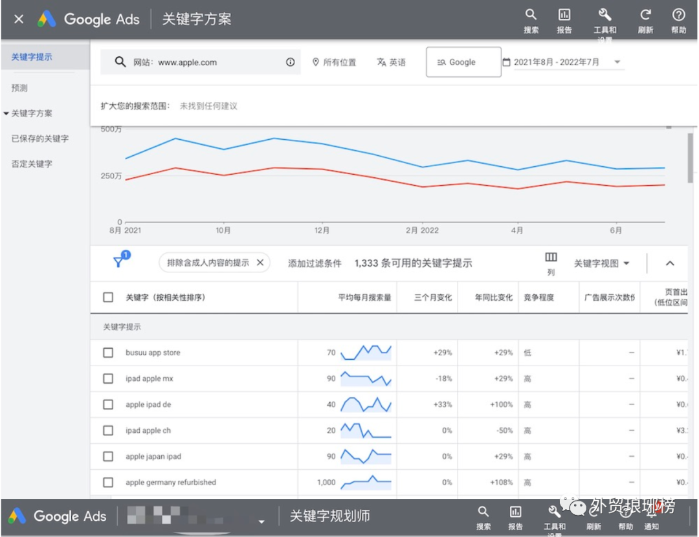Open 已保存的关键字 in the sidebar
Viewport: 699px width, 537px height.
[x=40, y=138]
